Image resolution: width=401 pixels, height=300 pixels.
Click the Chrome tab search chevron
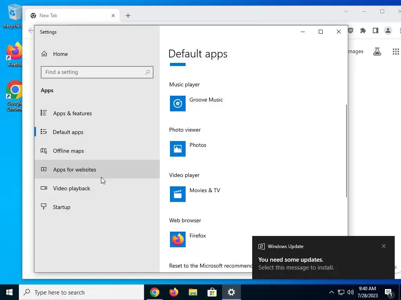(346, 11)
